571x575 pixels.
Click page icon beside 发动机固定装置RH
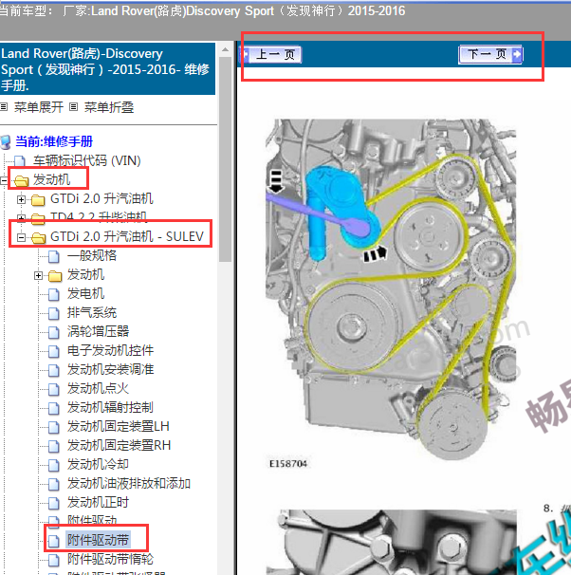(54, 446)
